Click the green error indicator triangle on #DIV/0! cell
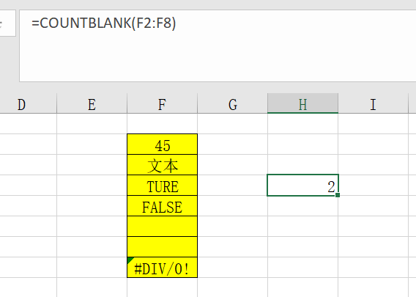Viewport: 416px width, 297px height. coord(130,260)
